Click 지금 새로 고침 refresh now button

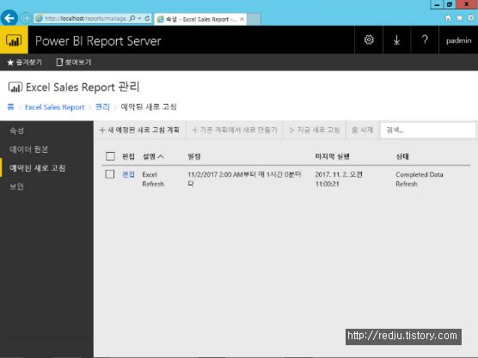(315, 130)
